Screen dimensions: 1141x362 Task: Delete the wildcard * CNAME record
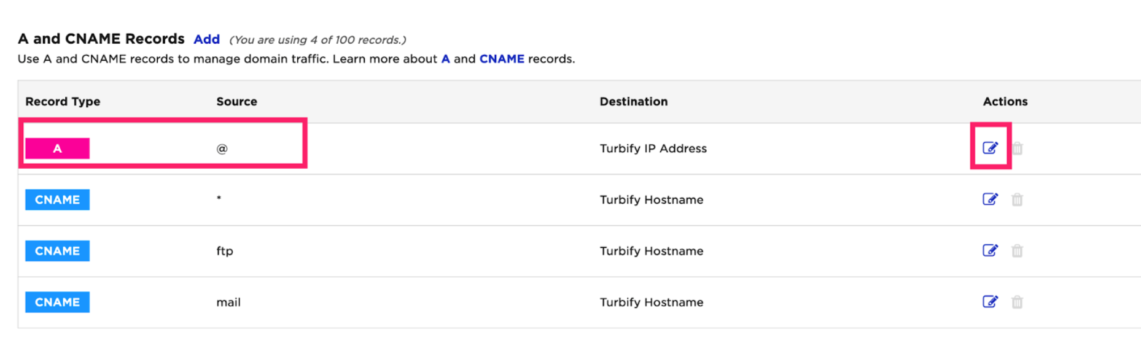(x=1018, y=200)
